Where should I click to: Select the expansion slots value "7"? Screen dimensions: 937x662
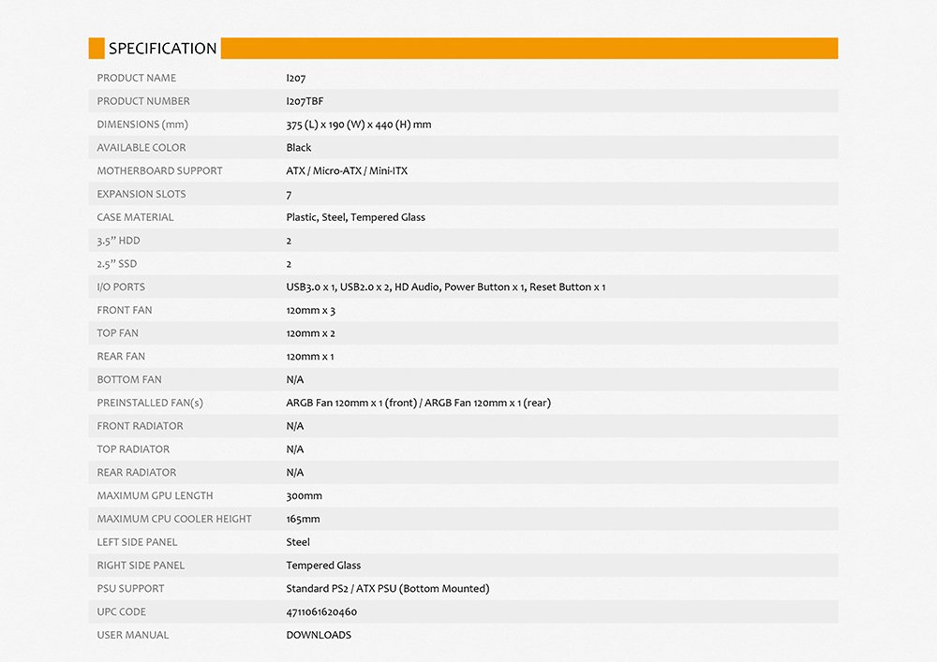pos(289,195)
